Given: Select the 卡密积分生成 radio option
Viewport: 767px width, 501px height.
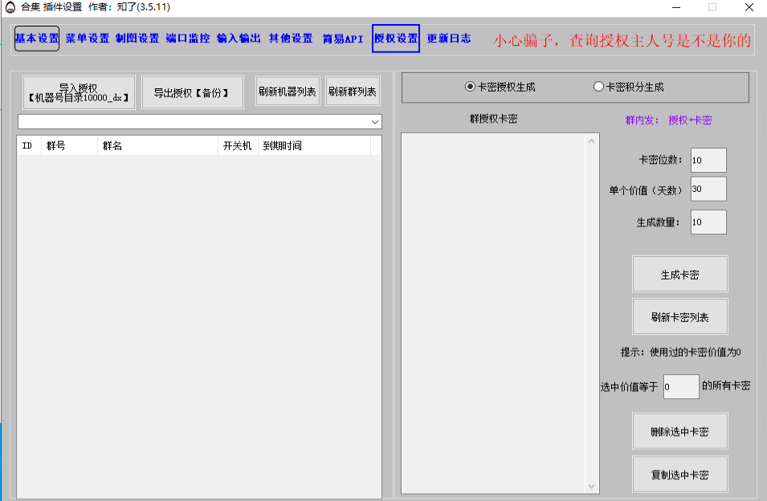Looking at the screenshot, I should 598,87.
